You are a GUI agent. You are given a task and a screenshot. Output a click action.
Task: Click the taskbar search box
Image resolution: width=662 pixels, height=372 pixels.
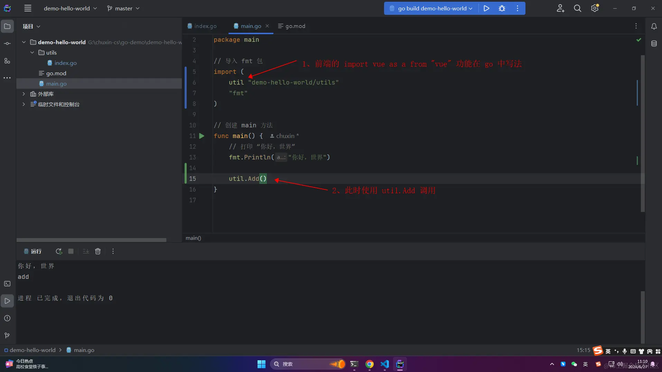click(x=307, y=364)
